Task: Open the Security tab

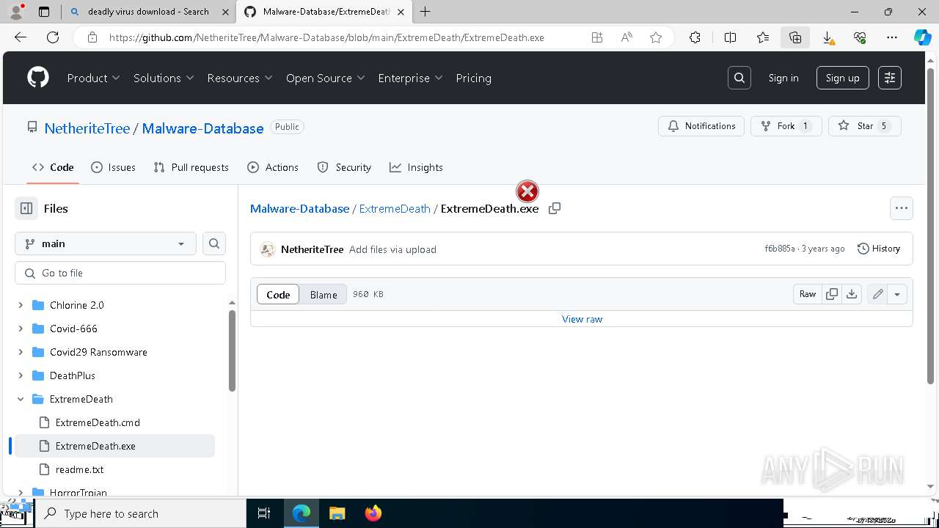Action: pos(344,167)
